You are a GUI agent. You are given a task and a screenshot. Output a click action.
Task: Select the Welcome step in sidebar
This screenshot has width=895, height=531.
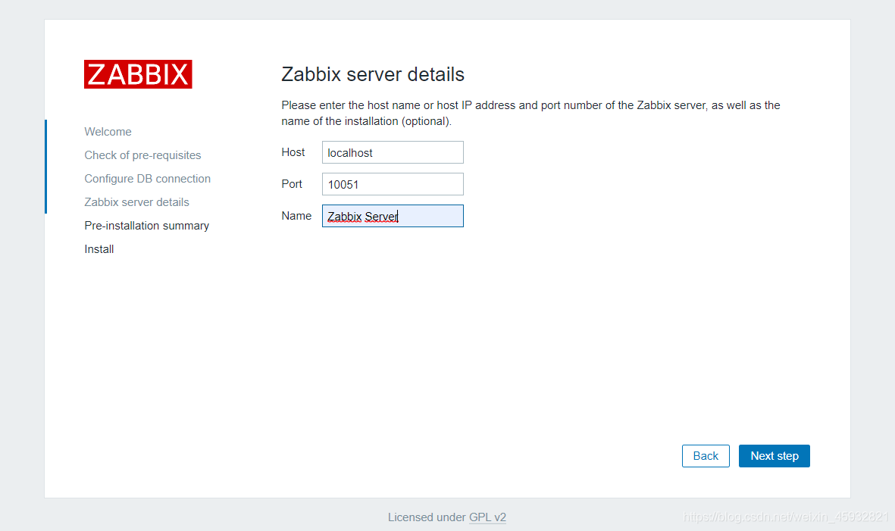click(108, 132)
